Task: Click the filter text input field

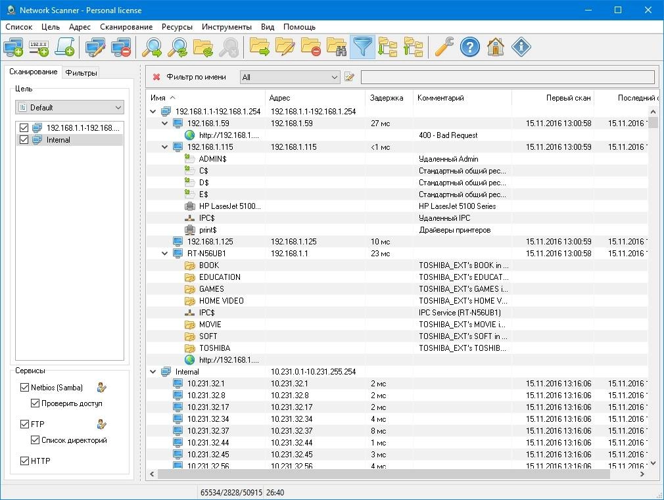Action: [508, 77]
